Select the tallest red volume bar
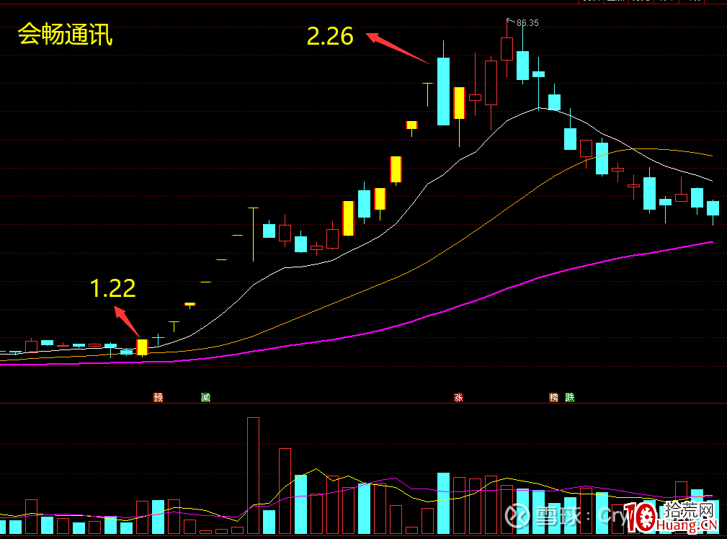The height and width of the screenshot is (539, 727). point(253,476)
